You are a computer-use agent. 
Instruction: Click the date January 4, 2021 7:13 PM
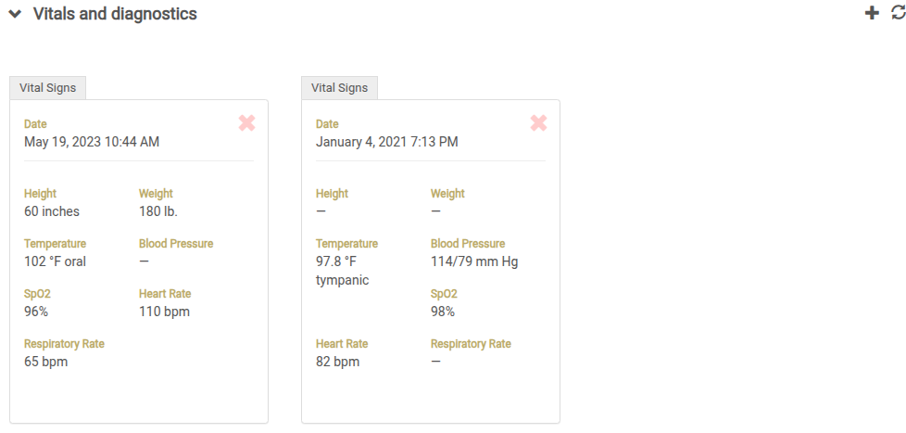(387, 142)
